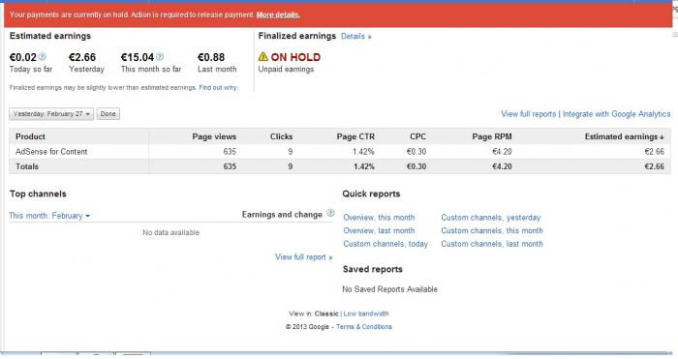Click the €0.02 Today so far value

pos(23,57)
